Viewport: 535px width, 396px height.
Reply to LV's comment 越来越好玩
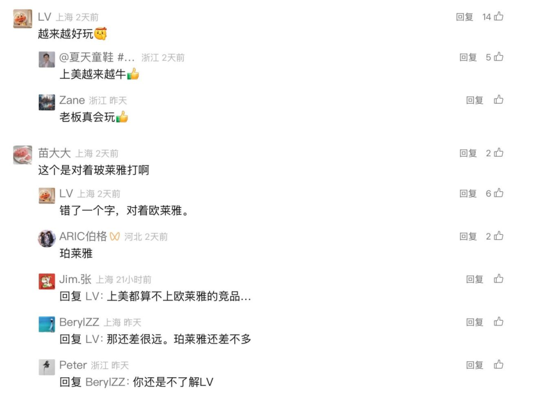pyautogui.click(x=464, y=17)
